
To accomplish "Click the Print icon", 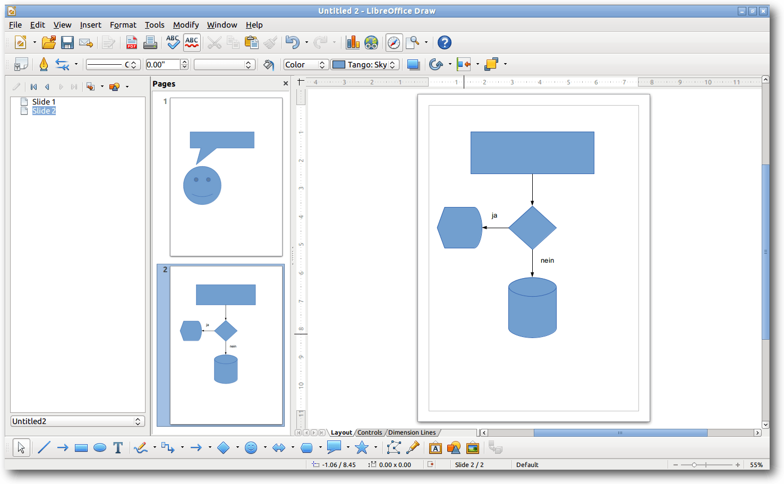I will tap(150, 42).
